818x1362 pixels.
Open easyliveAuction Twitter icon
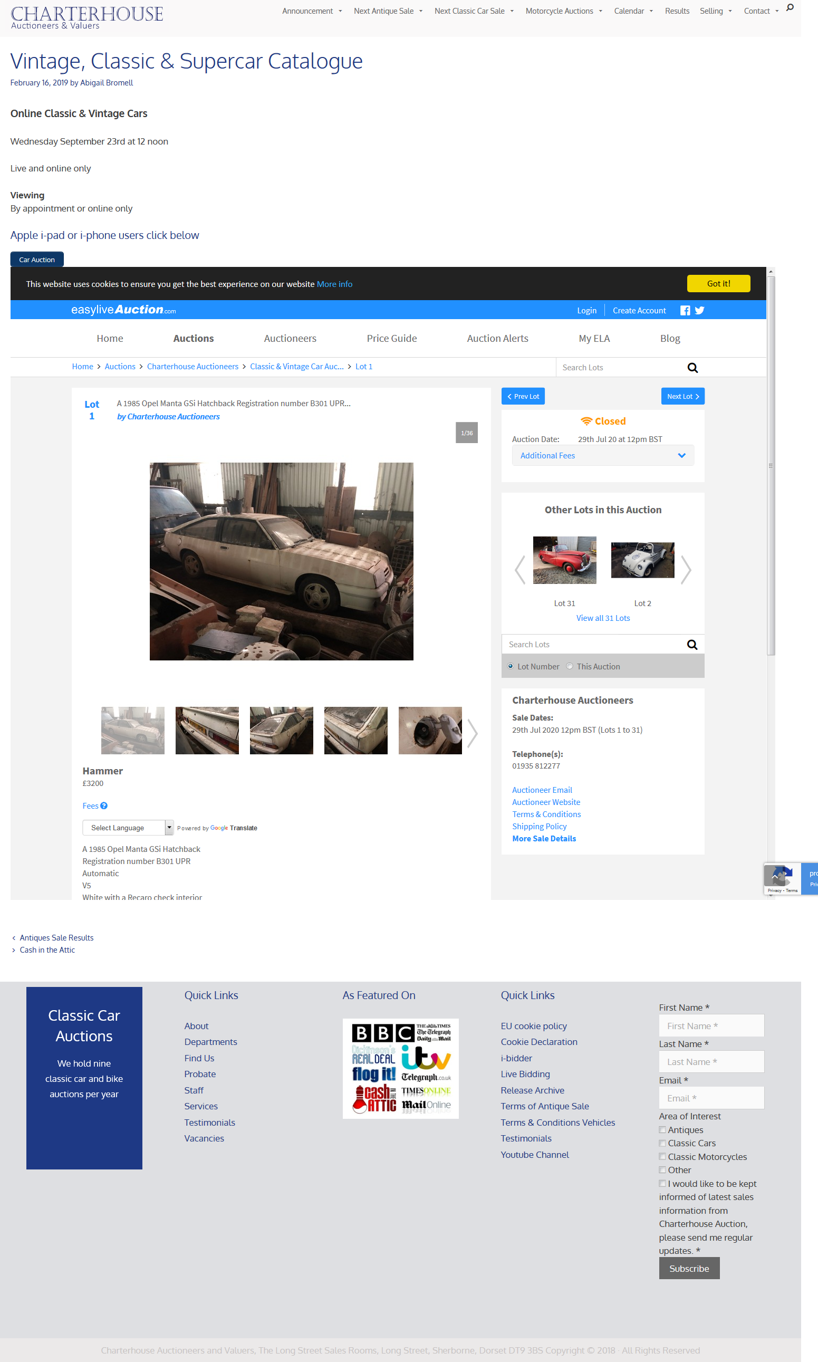pos(699,310)
